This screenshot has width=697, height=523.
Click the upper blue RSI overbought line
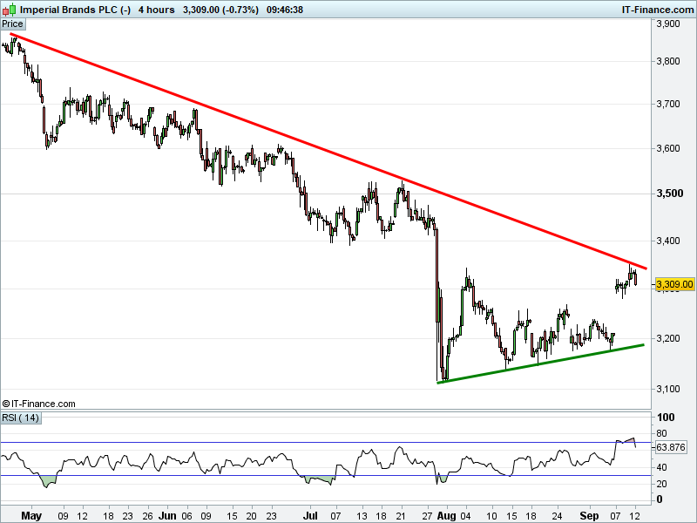(326, 443)
